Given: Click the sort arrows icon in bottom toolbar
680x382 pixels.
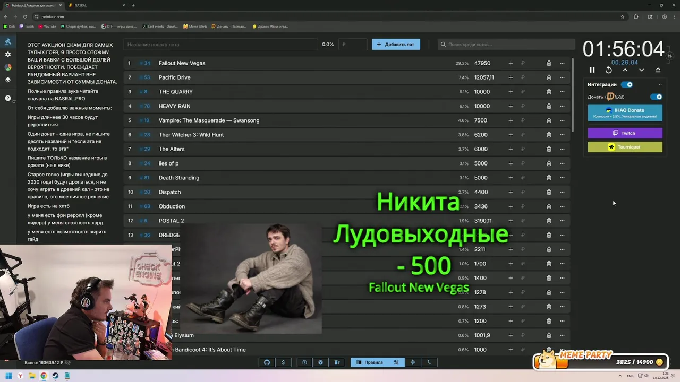Looking at the screenshot, I should tap(429, 362).
